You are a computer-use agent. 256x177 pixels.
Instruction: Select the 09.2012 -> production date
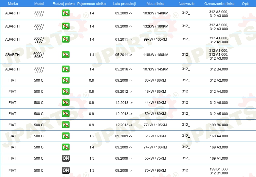tap(124, 91)
